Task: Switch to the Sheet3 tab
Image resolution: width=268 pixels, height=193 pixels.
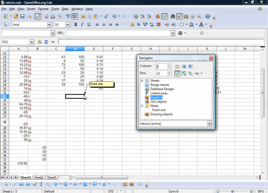Action: [x=51, y=177]
